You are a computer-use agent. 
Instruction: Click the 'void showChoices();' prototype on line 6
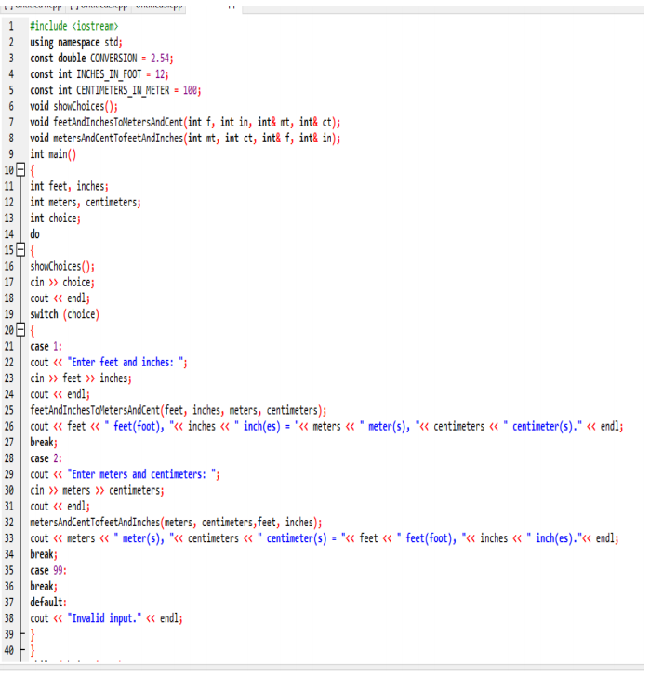pyautogui.click(x=73, y=106)
